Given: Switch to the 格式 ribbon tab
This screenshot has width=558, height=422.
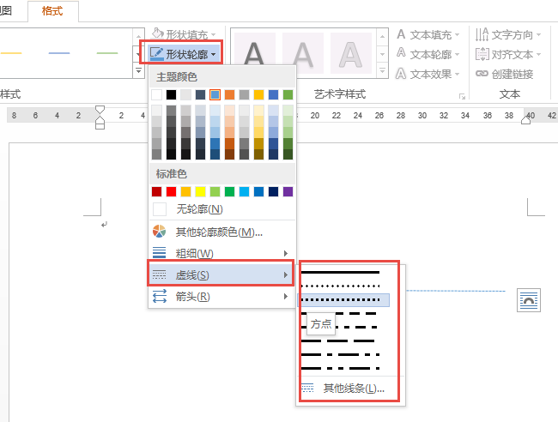Looking at the screenshot, I should [52, 11].
